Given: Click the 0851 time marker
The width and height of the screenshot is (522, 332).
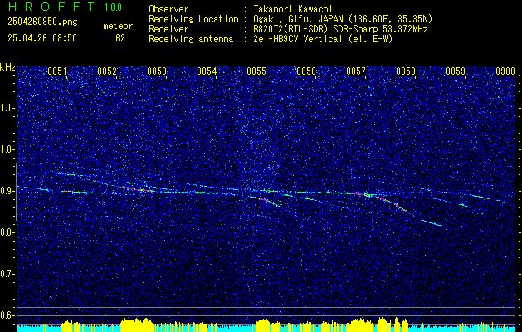Looking at the screenshot, I should coord(57,71).
